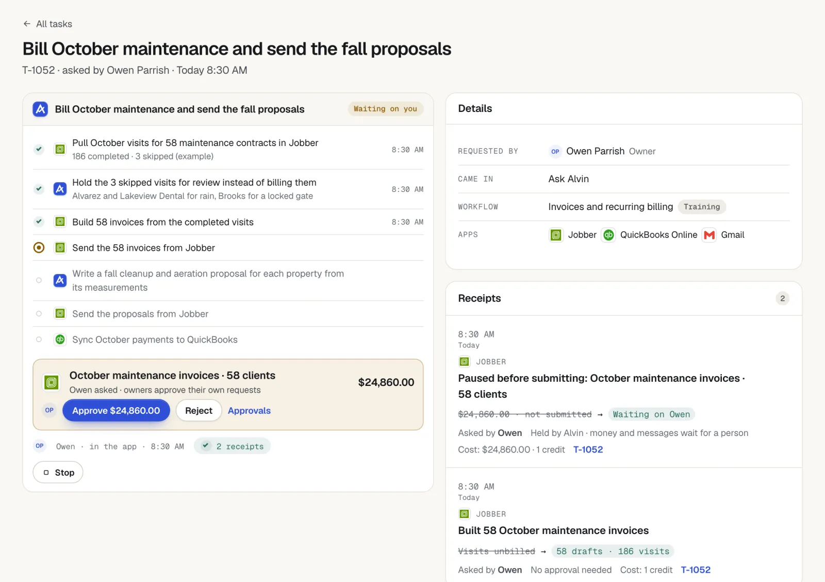Open the 2 receipts chip

pyautogui.click(x=233, y=446)
